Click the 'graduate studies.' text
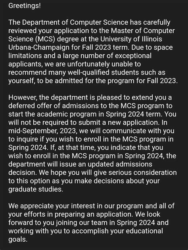 click(36, 189)
